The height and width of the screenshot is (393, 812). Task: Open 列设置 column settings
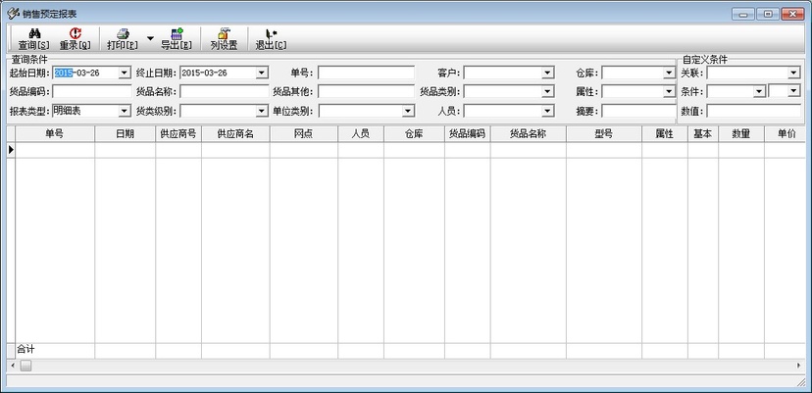(224, 34)
